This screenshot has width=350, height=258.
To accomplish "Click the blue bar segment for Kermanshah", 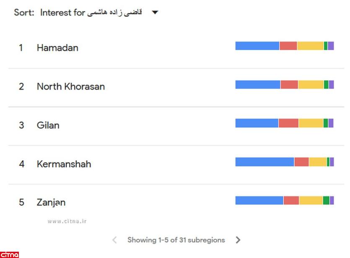I will tap(264, 162).
